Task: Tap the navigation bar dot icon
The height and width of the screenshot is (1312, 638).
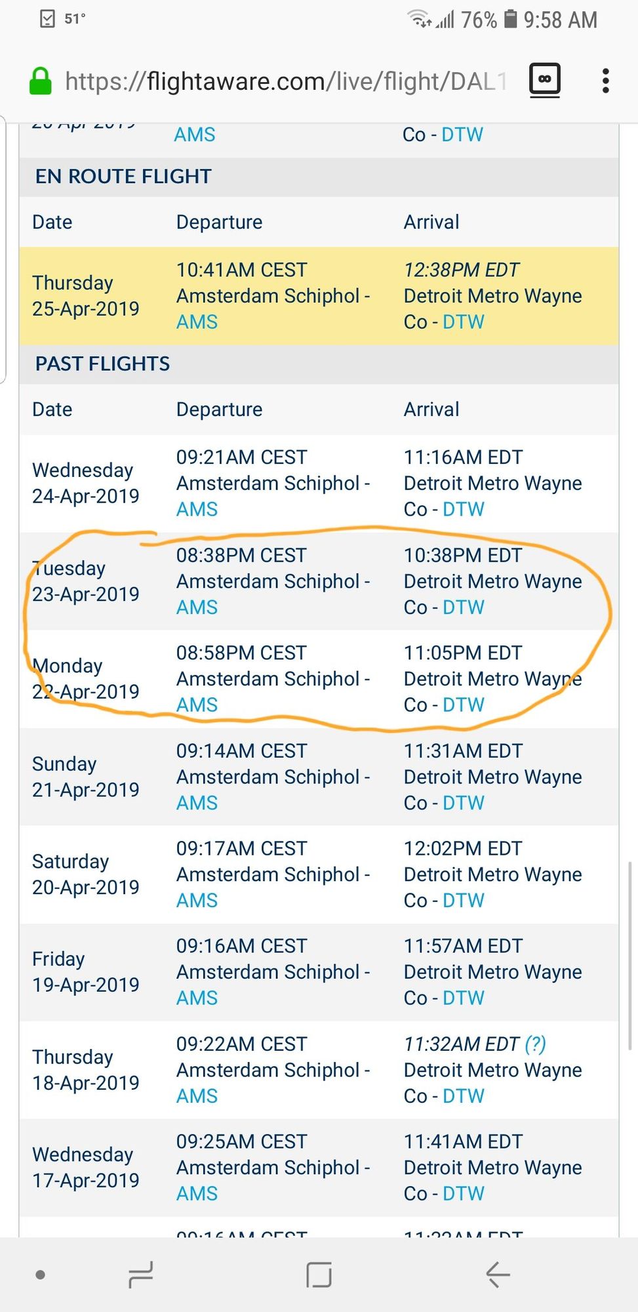Action: pyautogui.click(x=40, y=1275)
